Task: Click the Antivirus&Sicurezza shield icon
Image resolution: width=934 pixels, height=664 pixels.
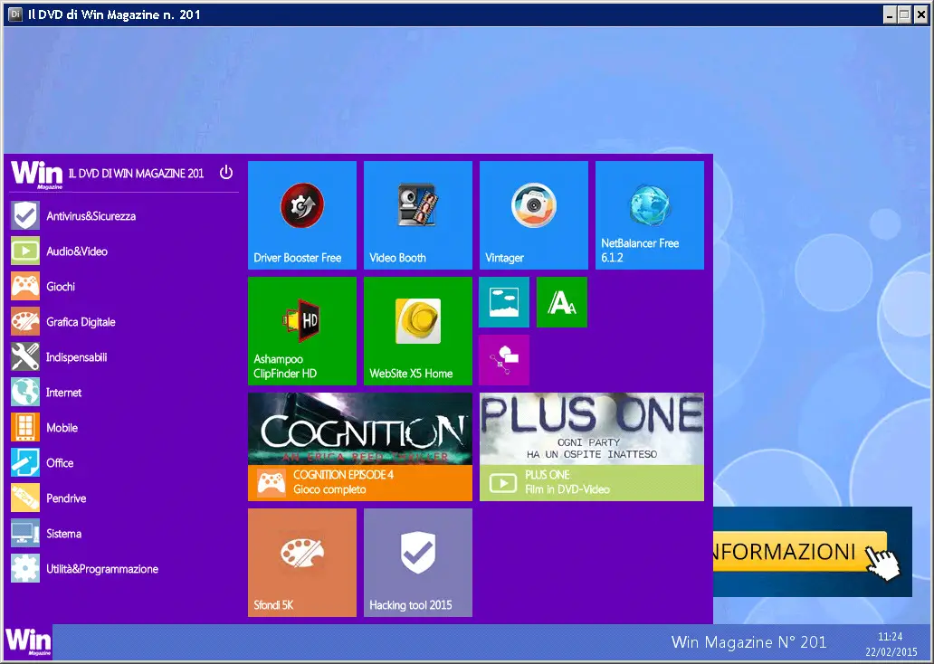Action: [25, 215]
